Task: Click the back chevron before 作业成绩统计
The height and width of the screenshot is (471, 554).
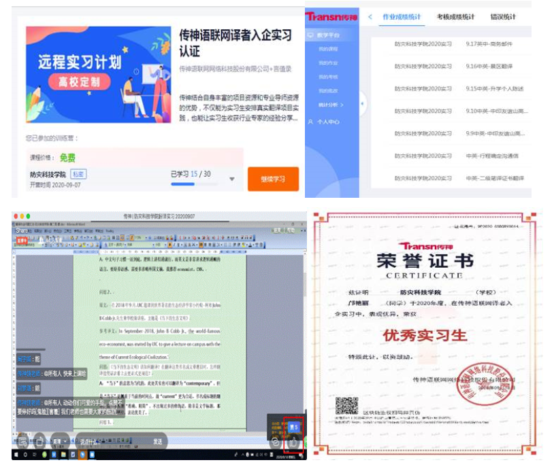Action: coord(370,17)
